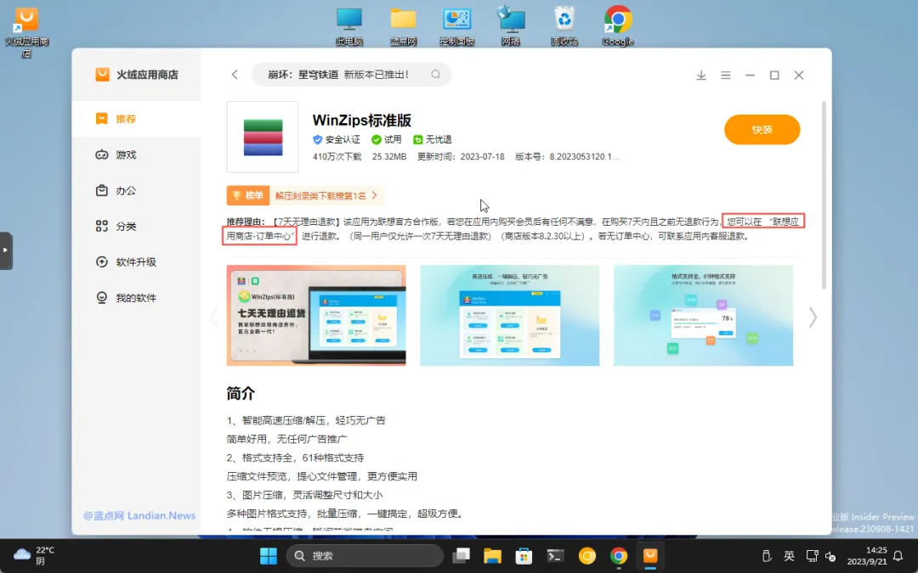Click the 快装 install button
The width and height of the screenshot is (918, 573).
click(x=762, y=130)
